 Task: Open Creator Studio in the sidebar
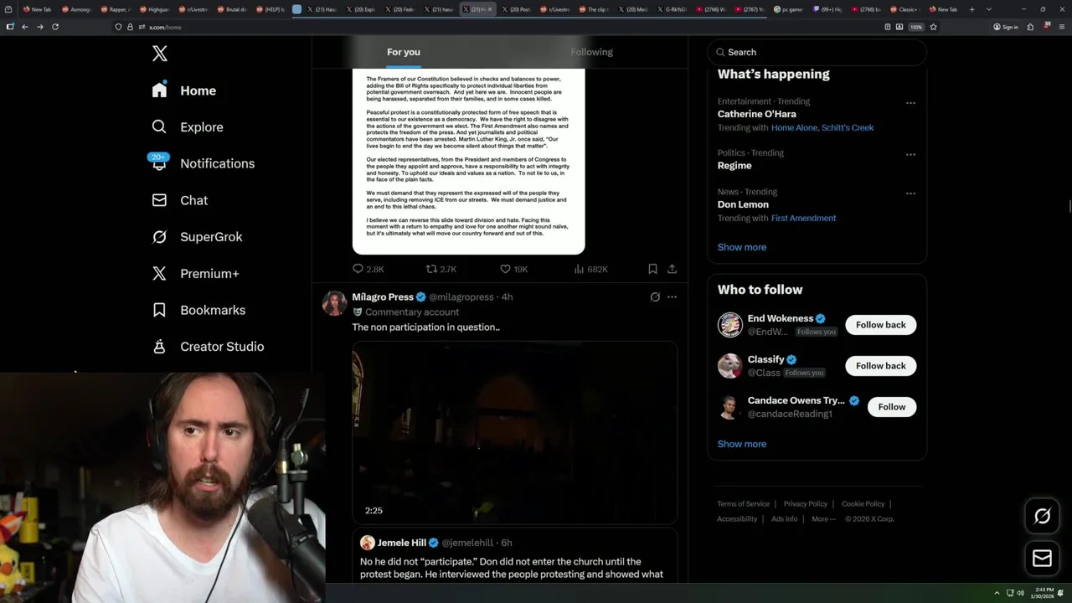[209, 347]
